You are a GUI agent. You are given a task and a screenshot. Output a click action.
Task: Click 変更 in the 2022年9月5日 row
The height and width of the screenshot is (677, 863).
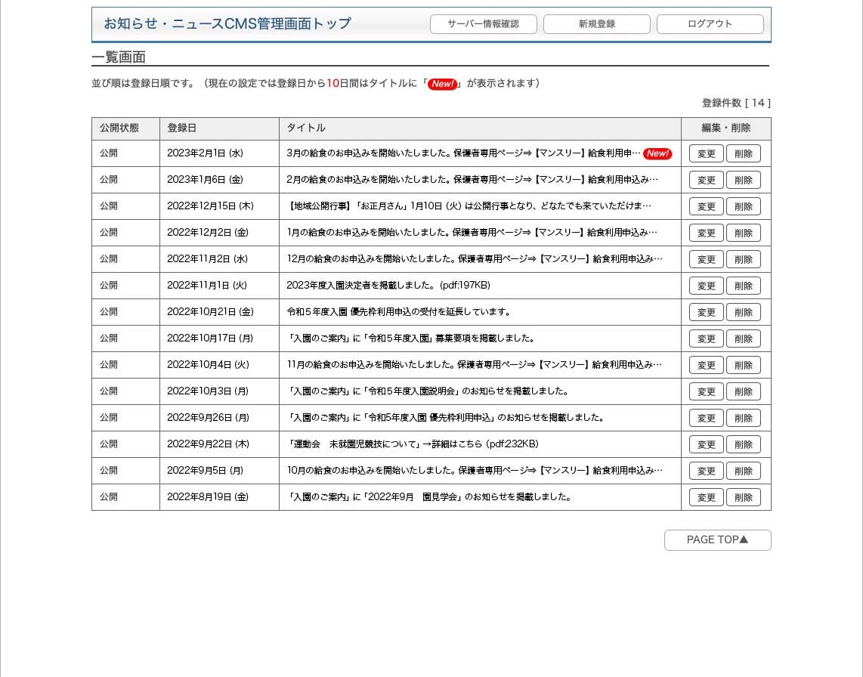pyautogui.click(x=706, y=471)
